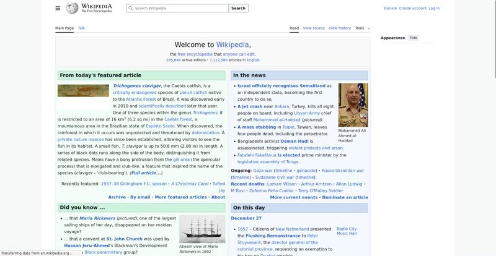Open the Maria Rickmers ship image
The width and height of the screenshot is (496, 256).
[202, 229]
